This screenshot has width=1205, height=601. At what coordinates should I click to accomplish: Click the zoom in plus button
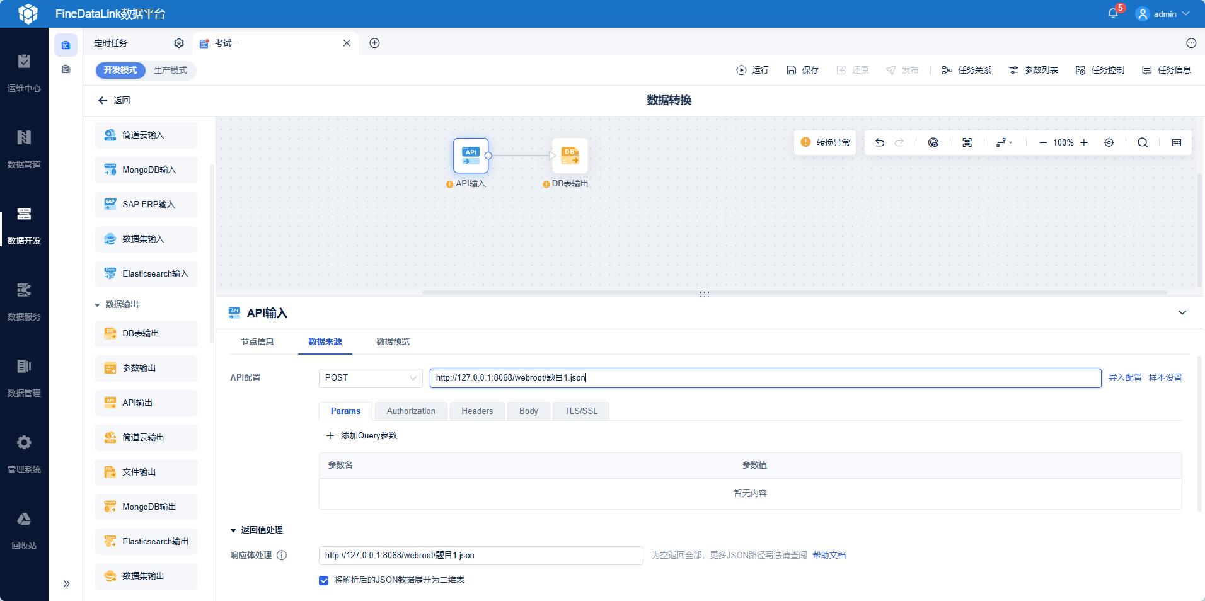point(1084,142)
